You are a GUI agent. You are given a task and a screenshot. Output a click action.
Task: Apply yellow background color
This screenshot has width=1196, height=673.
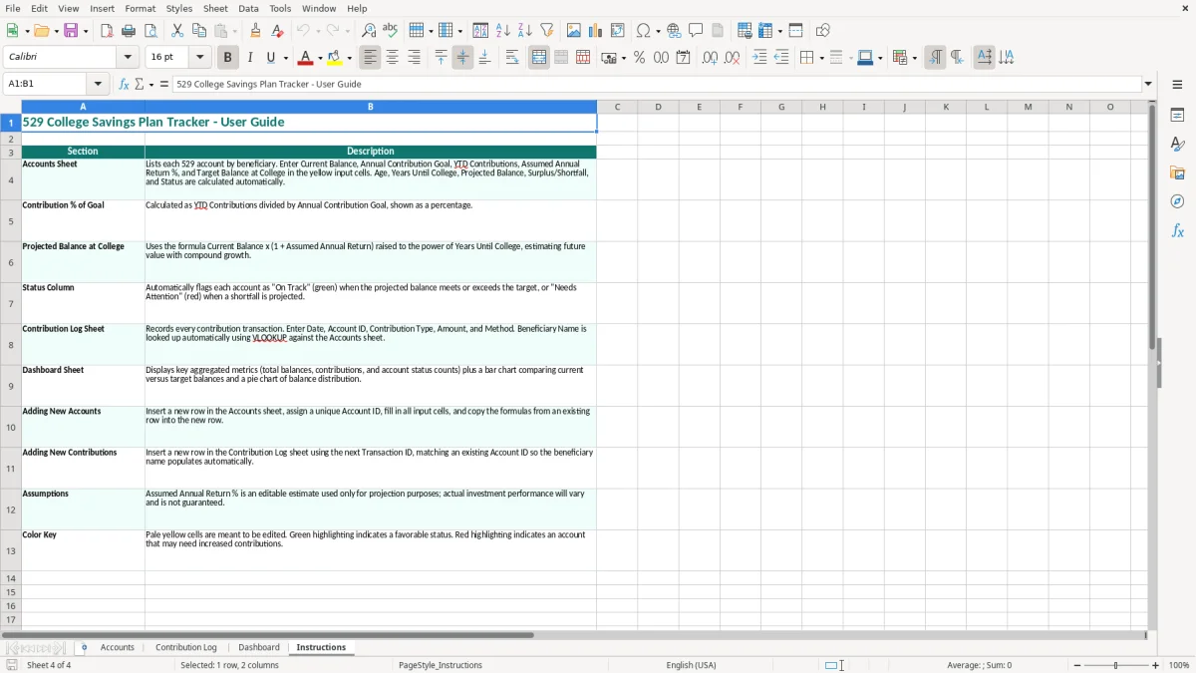pos(335,58)
